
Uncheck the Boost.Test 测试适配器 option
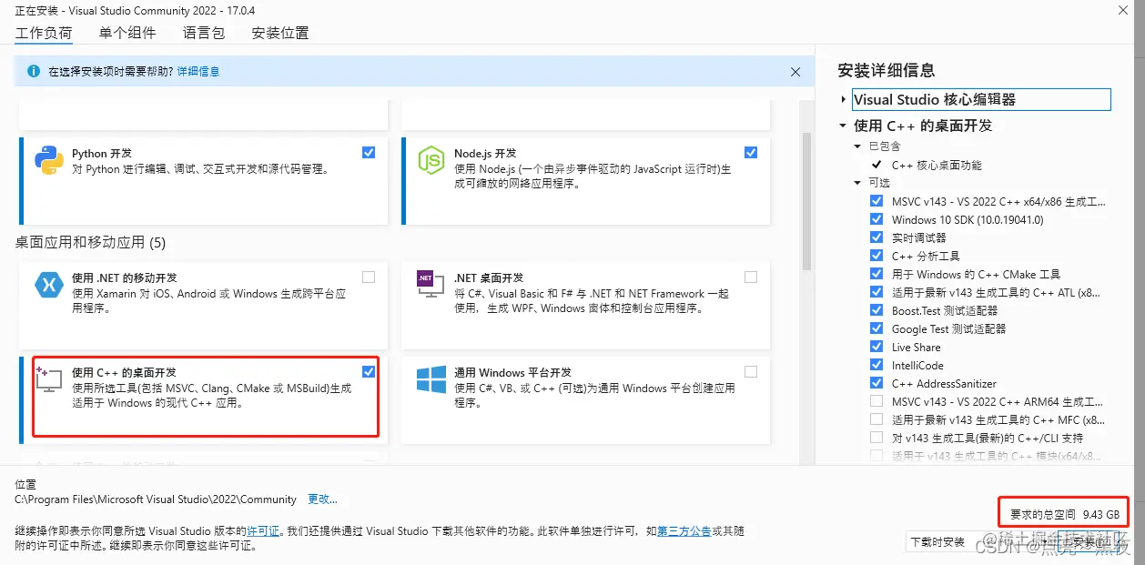tap(876, 310)
